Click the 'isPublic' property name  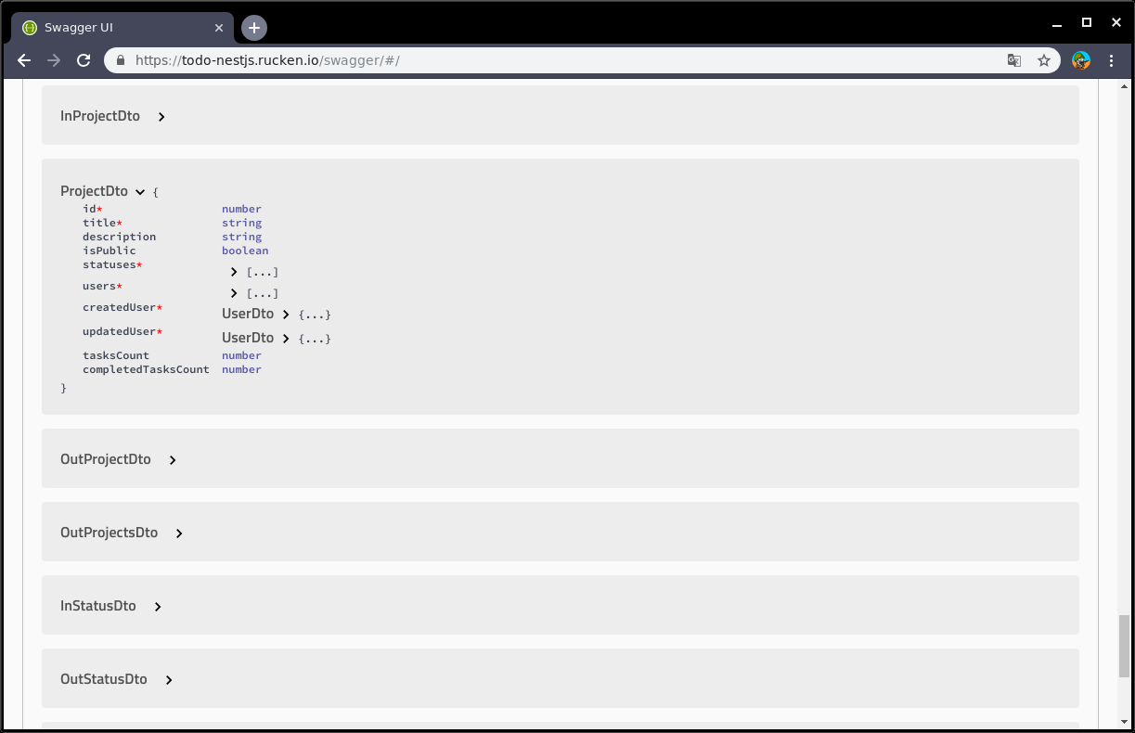[110, 251]
